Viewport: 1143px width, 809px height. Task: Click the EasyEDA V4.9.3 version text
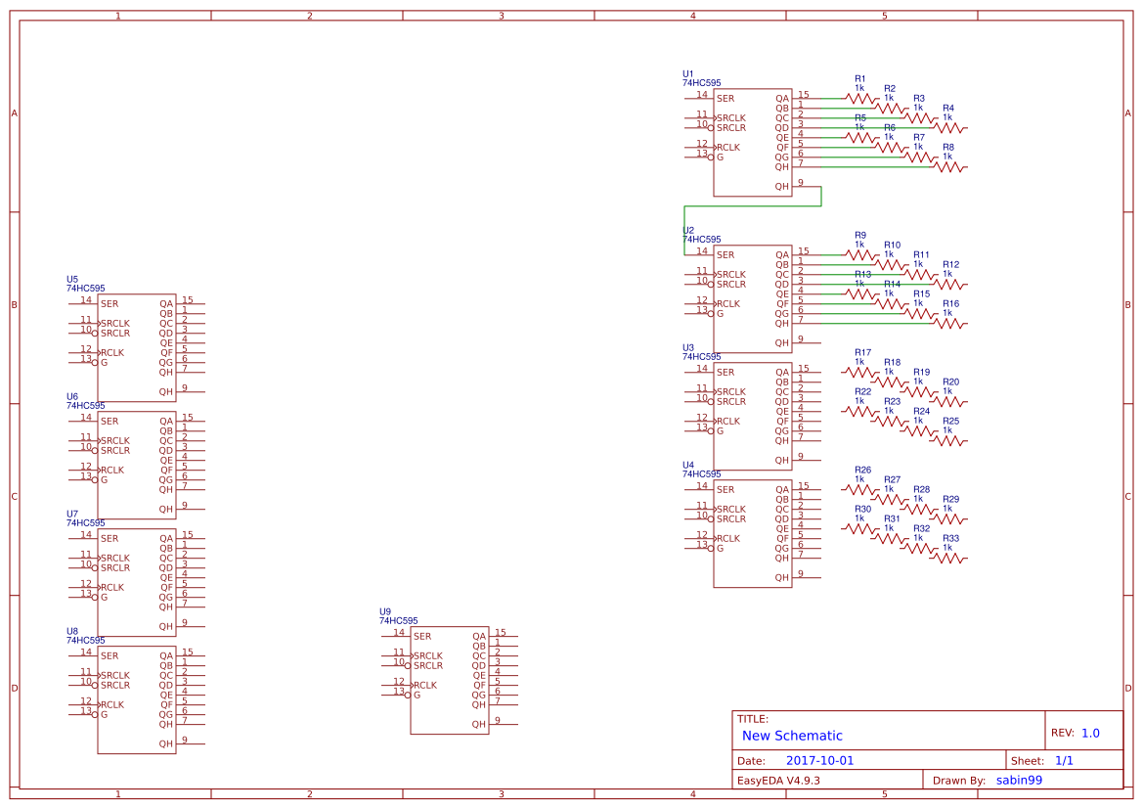click(778, 781)
